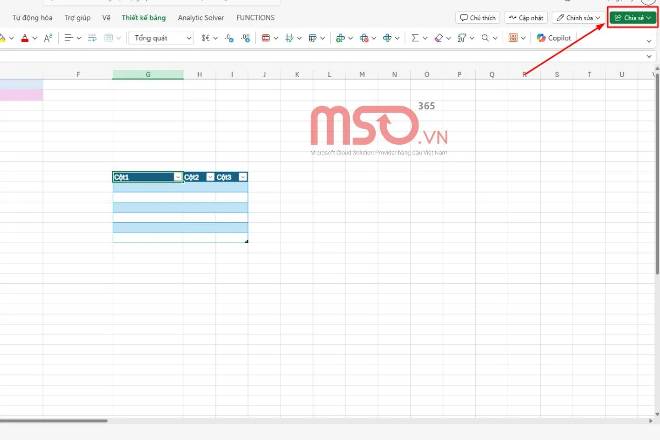The width and height of the screenshot is (660, 440).
Task: Expand the formula bar chevron
Action: coord(651,56)
